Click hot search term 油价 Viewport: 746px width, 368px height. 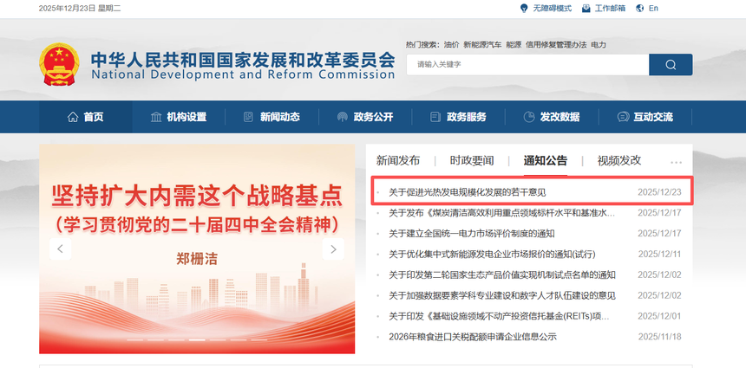[451, 45]
